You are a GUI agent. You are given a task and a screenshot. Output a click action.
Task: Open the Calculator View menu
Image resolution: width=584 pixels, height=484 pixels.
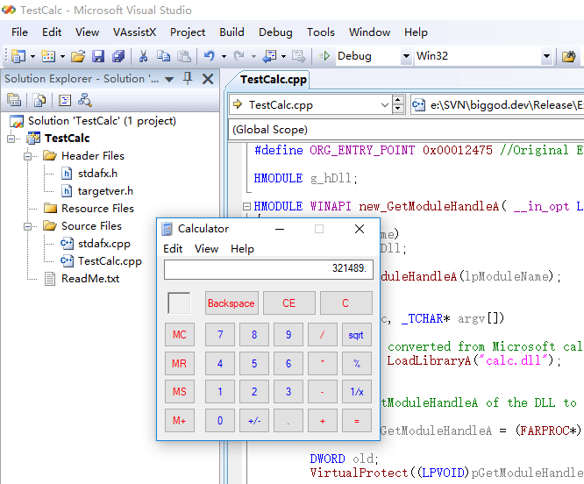click(x=207, y=249)
